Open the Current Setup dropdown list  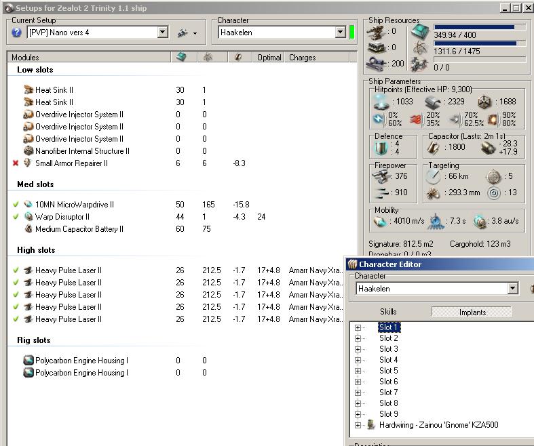162,33
